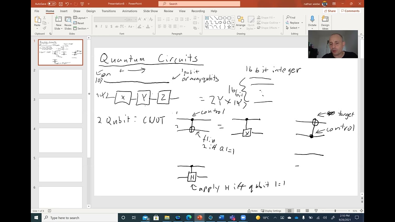Open the font name combo box
This screenshot has width=395, height=222.
point(110,19)
